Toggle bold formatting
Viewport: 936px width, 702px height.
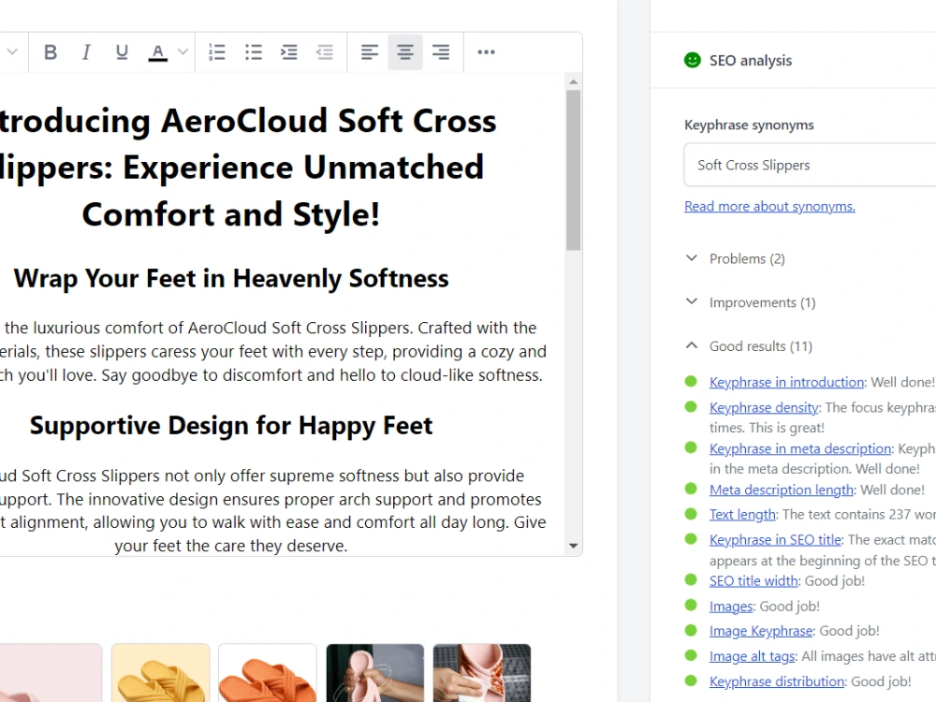coord(51,51)
